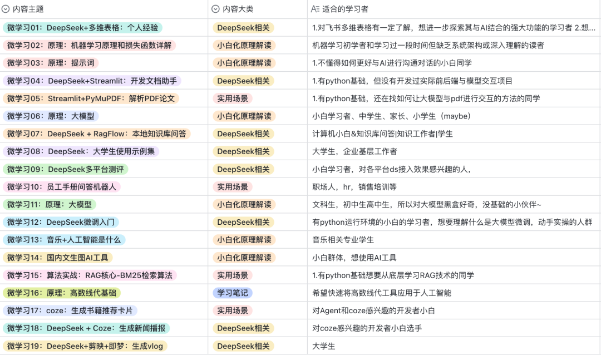The width and height of the screenshot is (601, 355).
Task: Select tag 微学习03：原理：提示词
Action: [51, 63]
